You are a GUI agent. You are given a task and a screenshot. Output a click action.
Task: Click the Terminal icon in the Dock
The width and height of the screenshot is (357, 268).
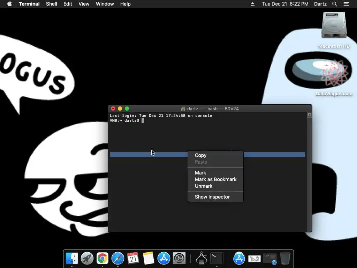point(217,258)
